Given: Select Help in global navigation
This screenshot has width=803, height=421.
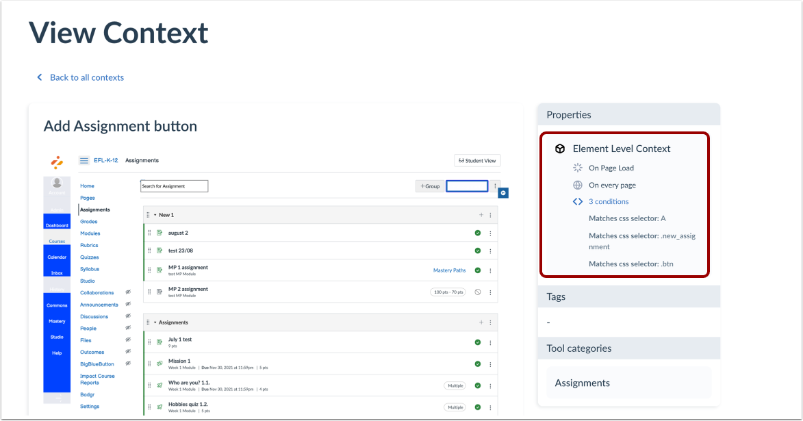Looking at the screenshot, I should [x=57, y=353].
